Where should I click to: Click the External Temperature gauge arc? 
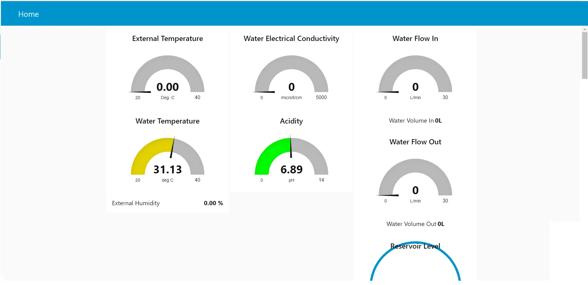[168, 62]
